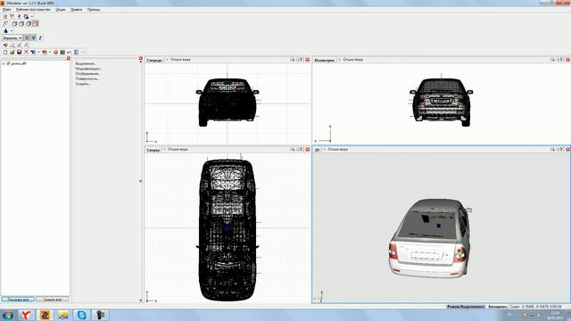This screenshot has width=571, height=321.
Task: Open the Файл menu
Action: [x=6, y=10]
